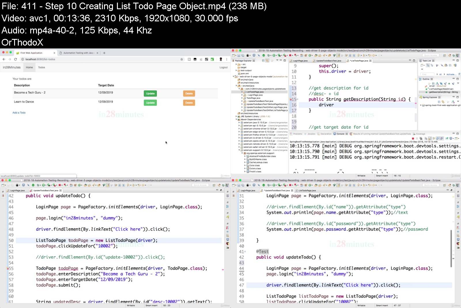Click Update for Become a Tech Guru - 2
The width and height of the screenshot is (461, 308).
click(x=150, y=93)
